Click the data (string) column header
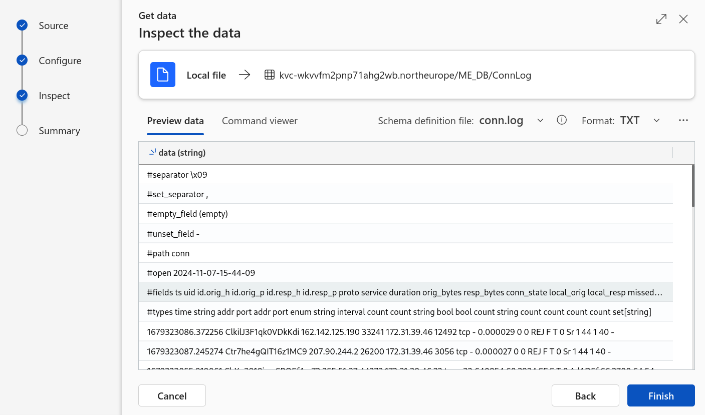This screenshot has width=705, height=415. coord(406,153)
